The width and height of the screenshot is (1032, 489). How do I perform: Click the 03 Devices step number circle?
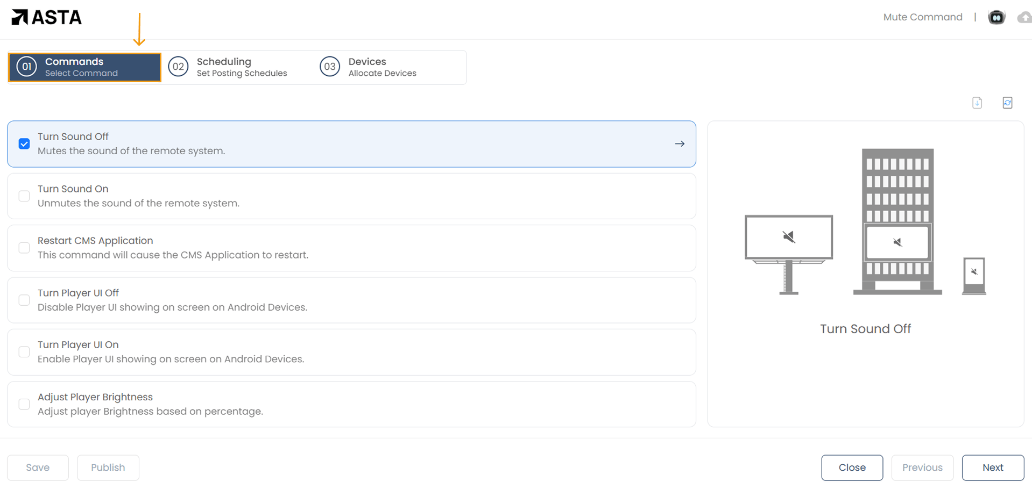[330, 67]
